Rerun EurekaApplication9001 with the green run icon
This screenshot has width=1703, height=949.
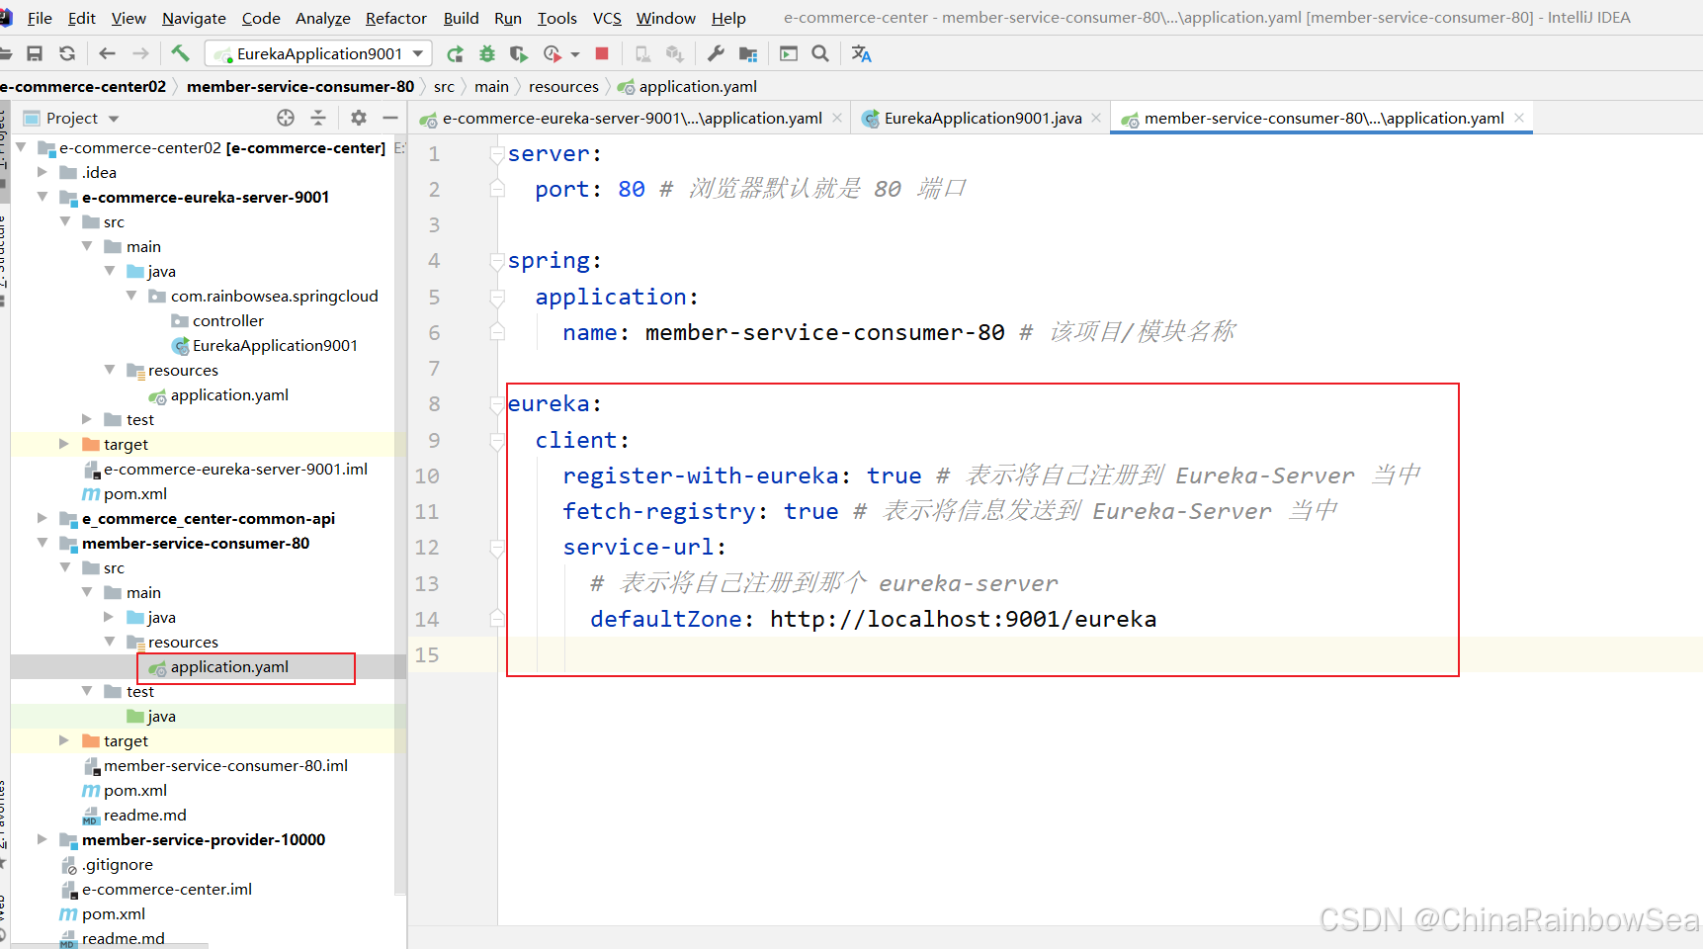point(455,53)
